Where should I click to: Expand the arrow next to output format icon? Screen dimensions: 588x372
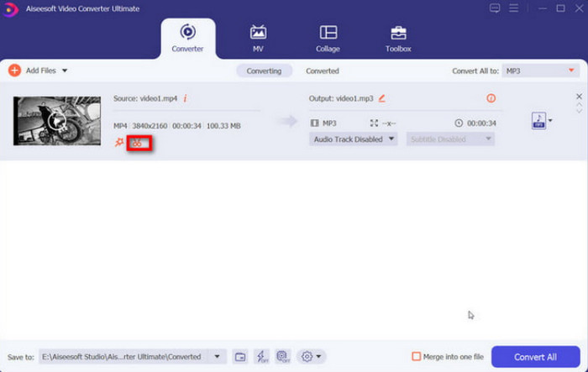click(550, 120)
